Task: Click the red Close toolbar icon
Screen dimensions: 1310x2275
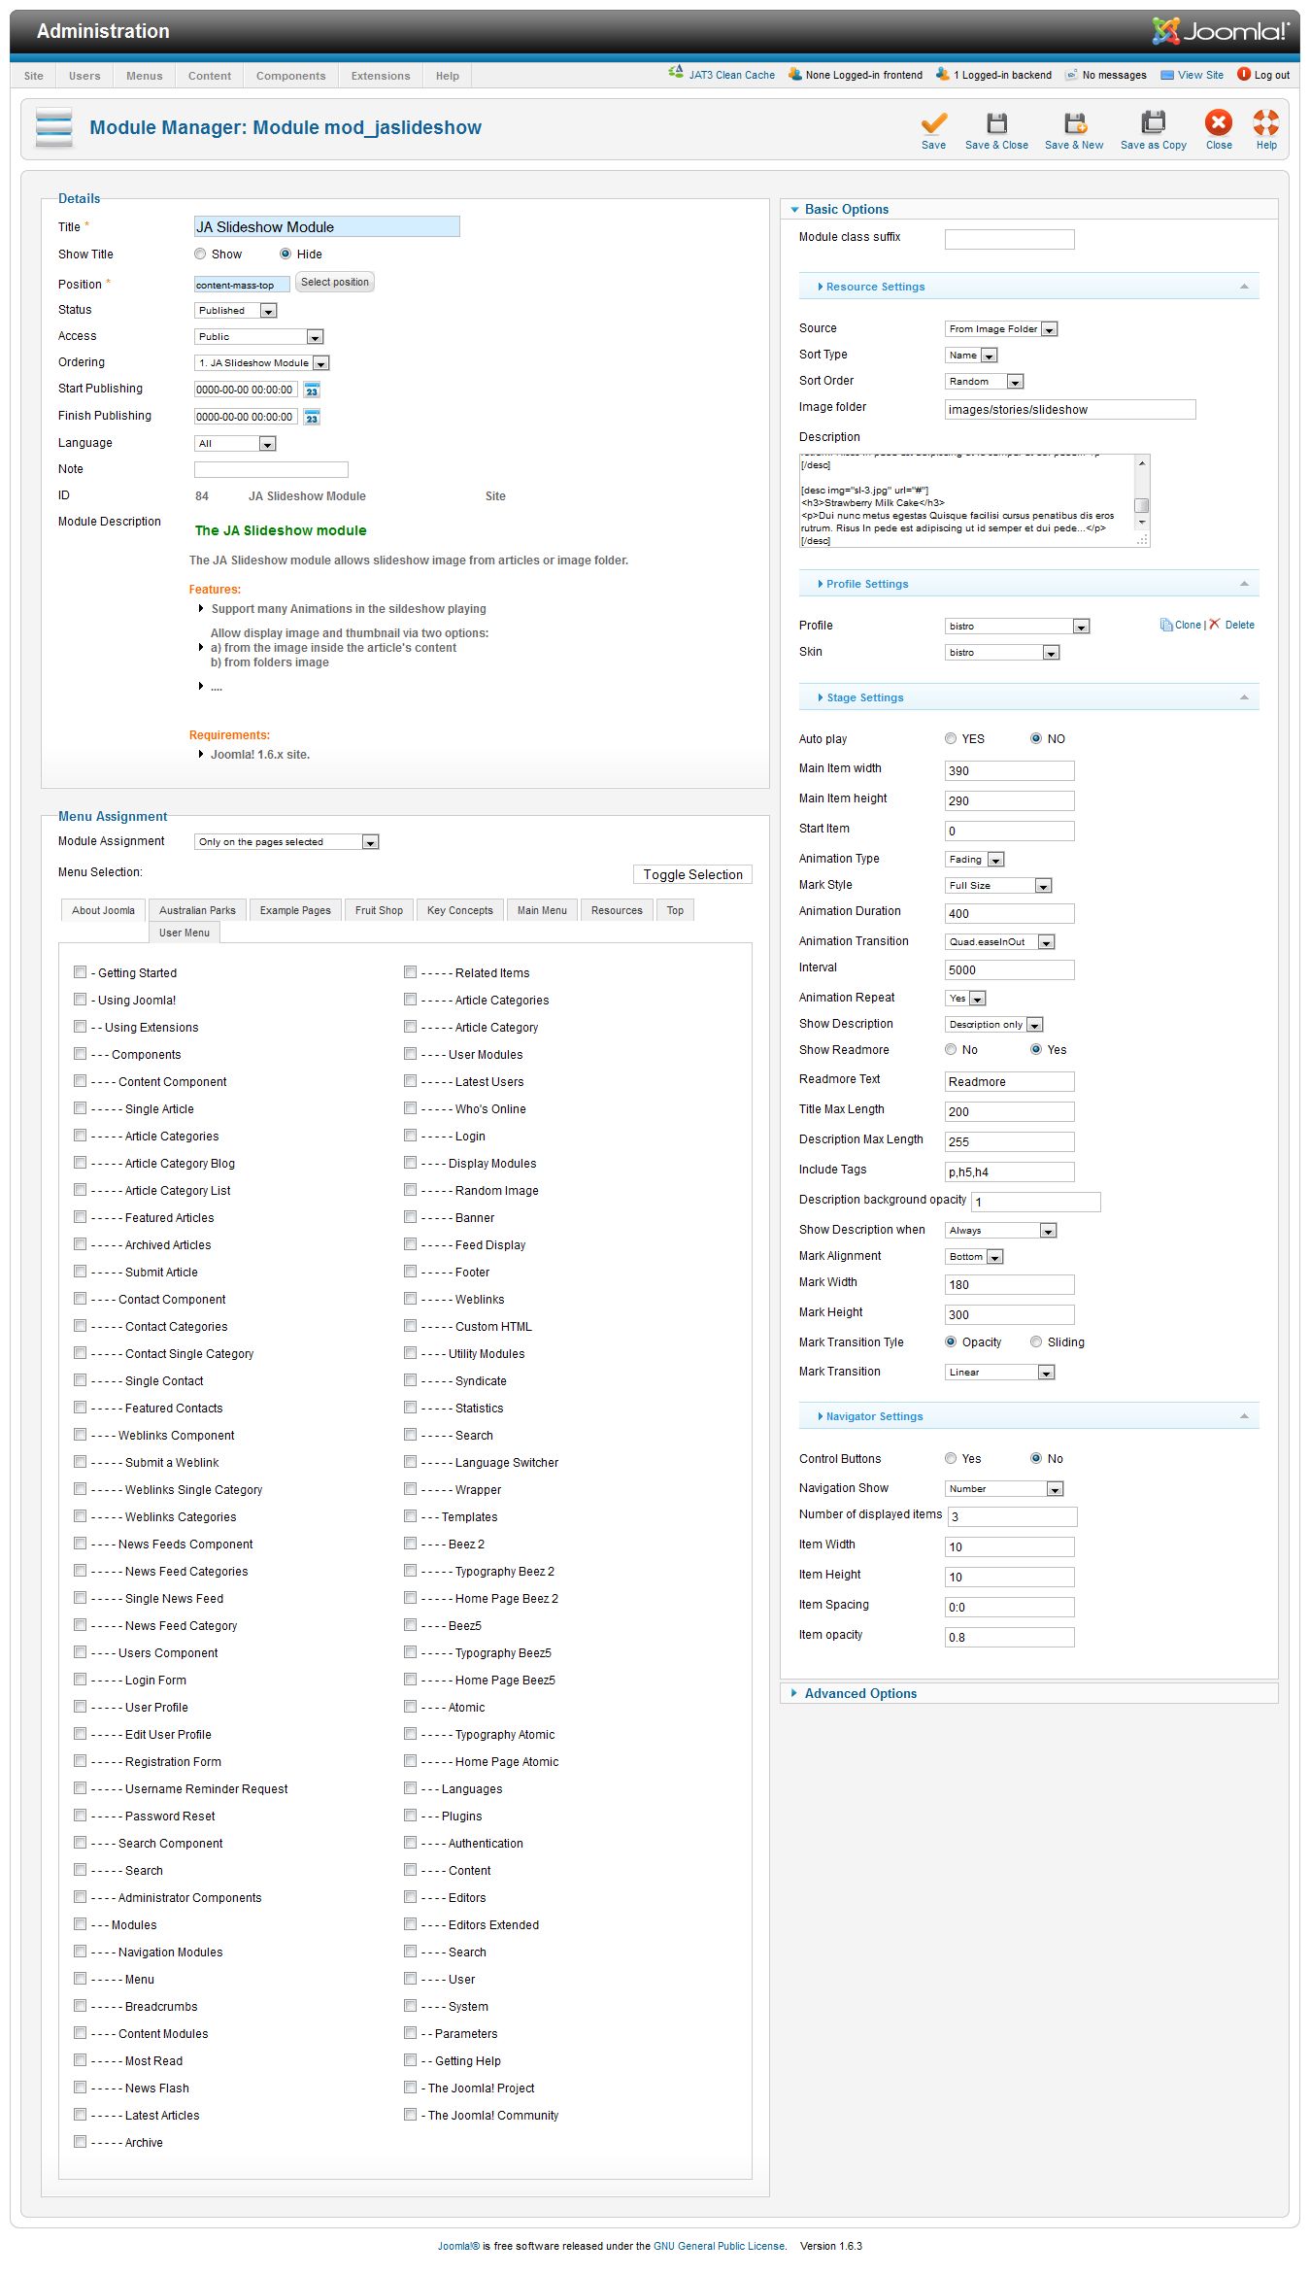Action: (x=1219, y=123)
